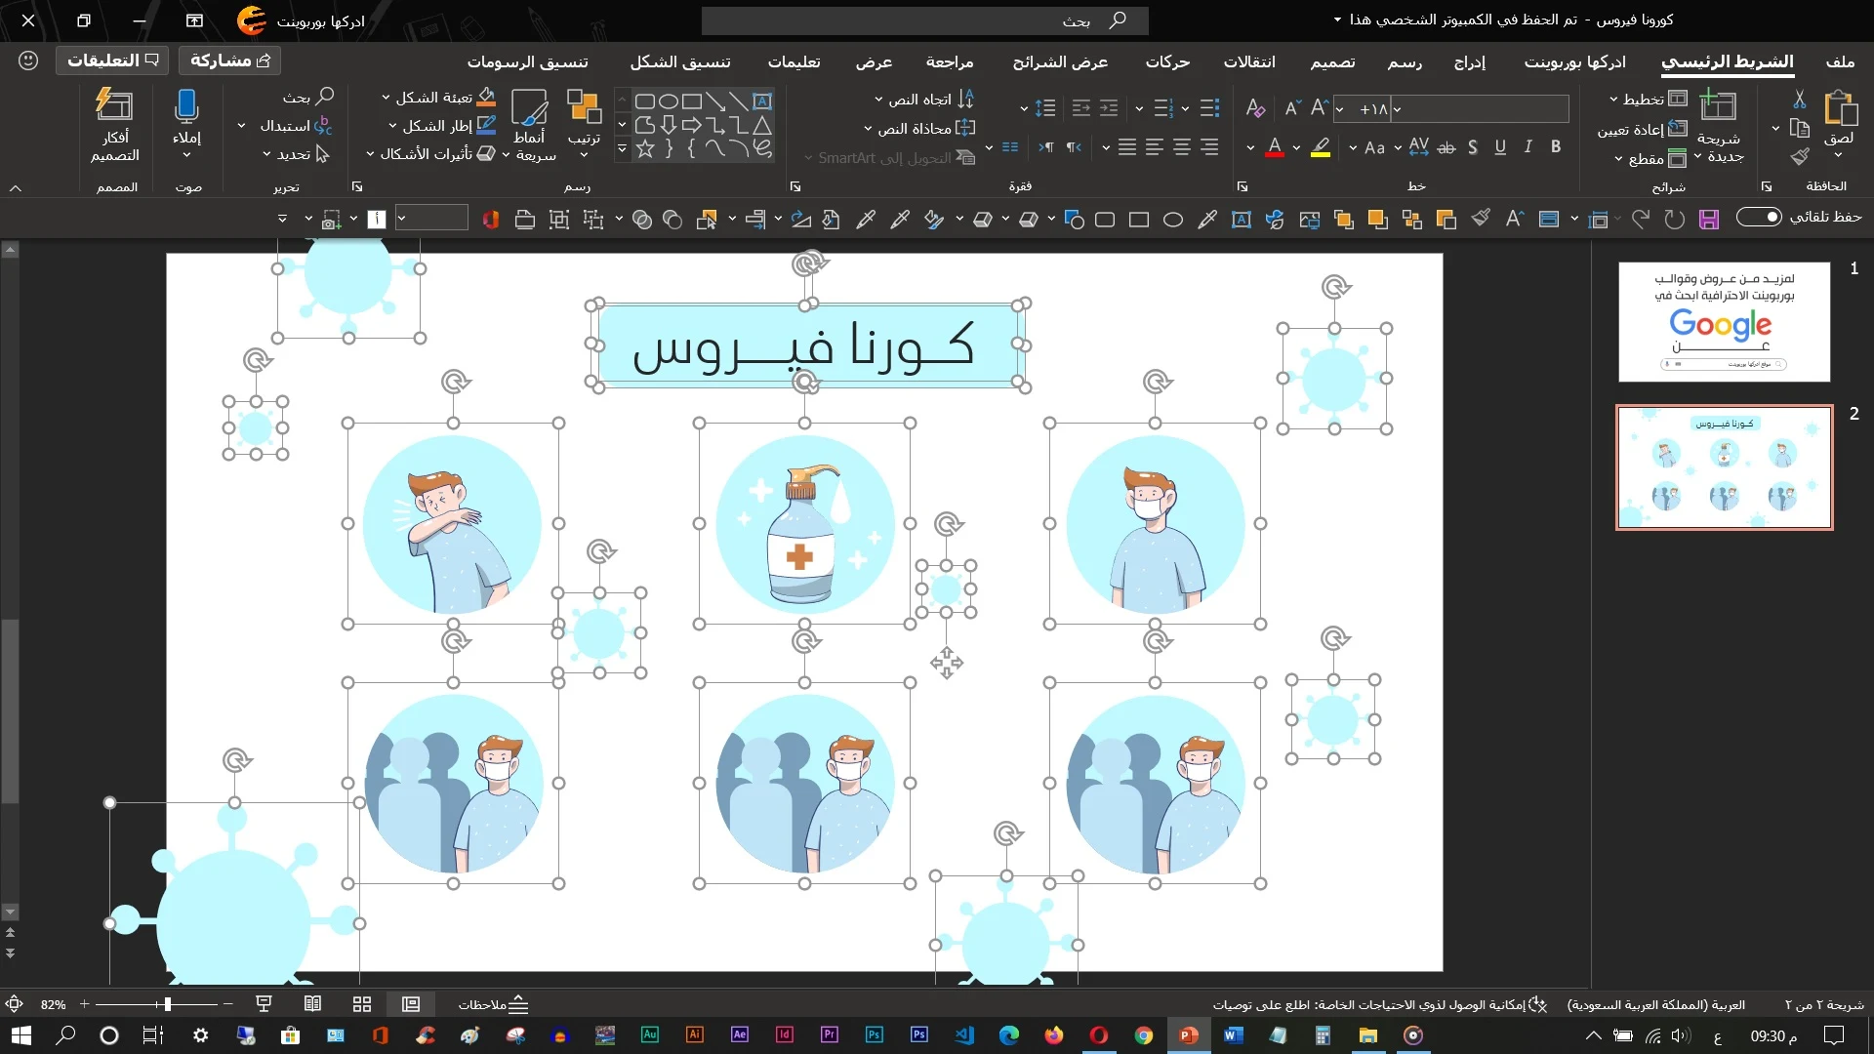Fit slide to window icon

(x=15, y=1004)
